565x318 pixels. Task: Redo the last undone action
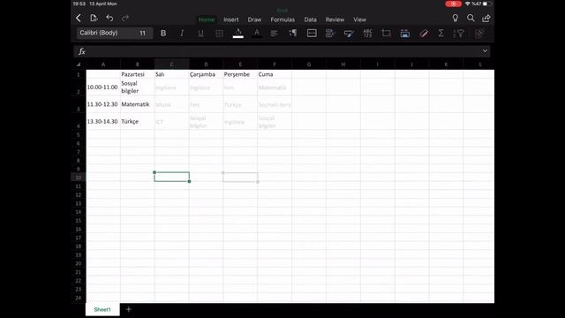click(125, 18)
